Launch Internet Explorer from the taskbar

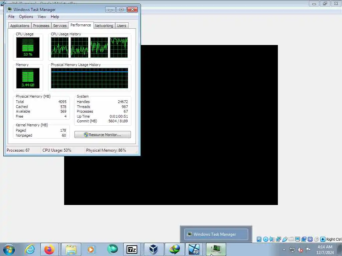tap(30, 249)
